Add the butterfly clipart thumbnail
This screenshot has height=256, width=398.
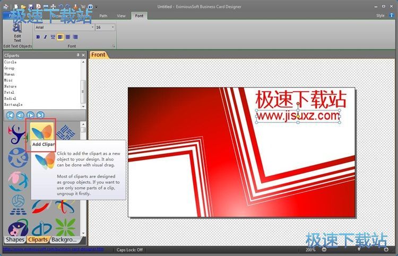pyautogui.click(x=42, y=131)
